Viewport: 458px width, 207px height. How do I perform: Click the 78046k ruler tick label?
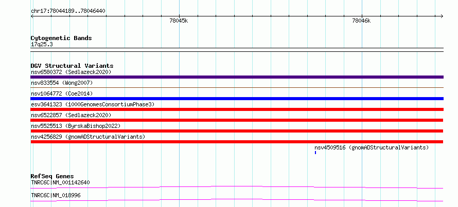361,21
